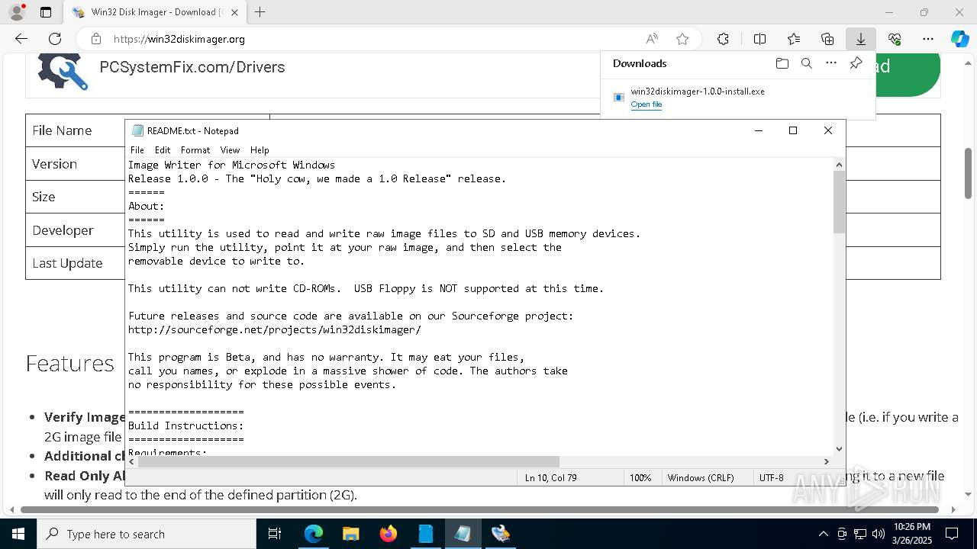Viewport: 977px width, 549px height.
Task: Click the browser page vertical scrollbar
Action: click(969, 174)
